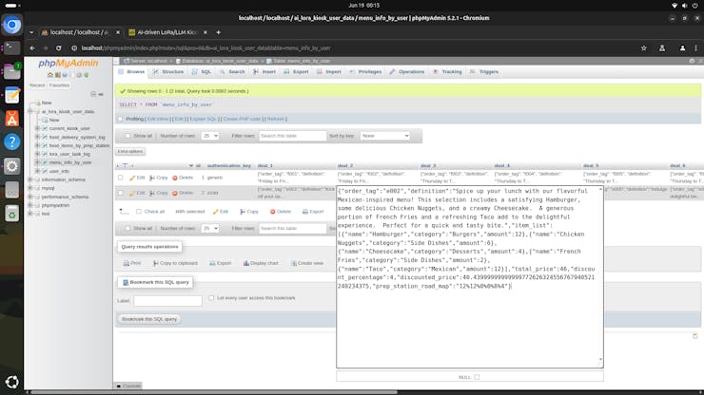Click Bookmark this SQL query submit button
704x395 pixels.
pos(149,319)
